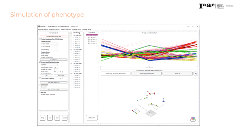
Task: Toggle Unsupervised Machine Learning checkbox
Action: tap(40, 62)
